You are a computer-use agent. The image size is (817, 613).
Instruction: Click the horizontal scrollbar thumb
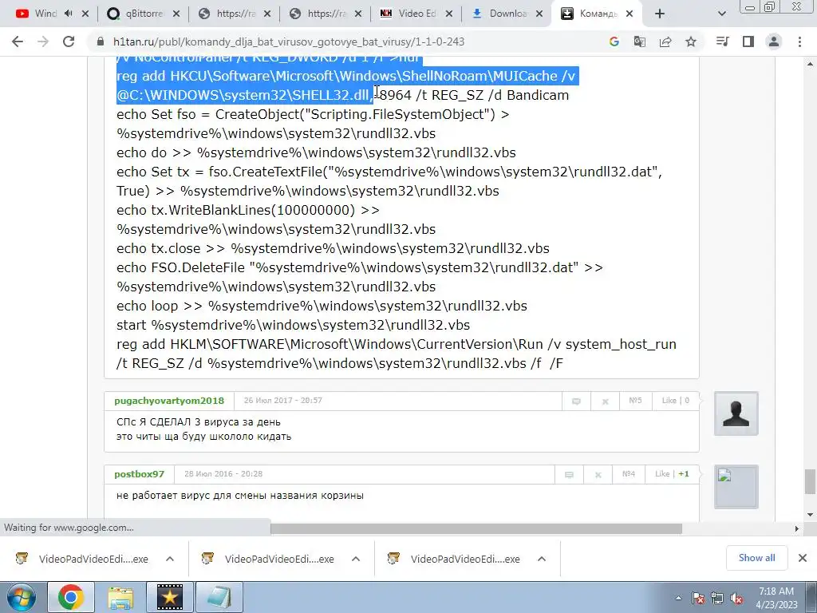tap(476, 528)
